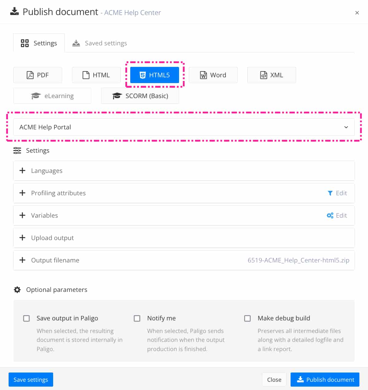The width and height of the screenshot is (368, 390).
Task: Click the Close button at the bottom
Action: 274,380
